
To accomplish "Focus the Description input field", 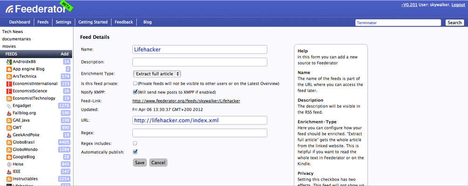I will click(x=200, y=62).
